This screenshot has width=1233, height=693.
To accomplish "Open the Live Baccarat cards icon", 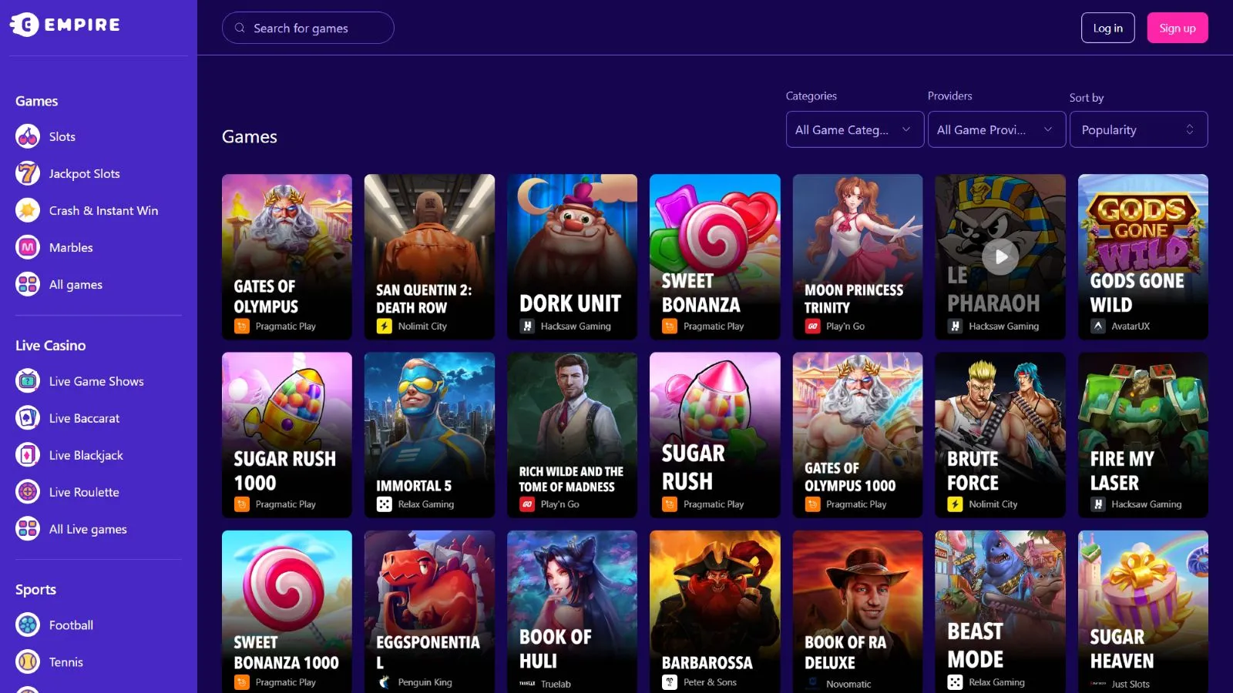I will pyautogui.click(x=28, y=418).
